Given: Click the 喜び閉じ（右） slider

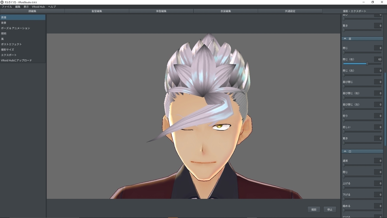Looking at the screenshot, I should point(362,98).
